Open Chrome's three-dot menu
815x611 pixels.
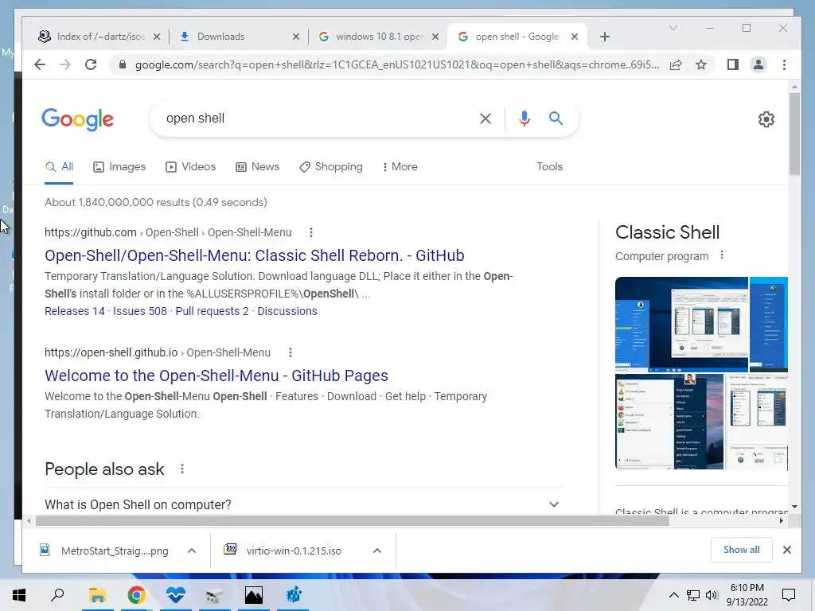tap(784, 64)
